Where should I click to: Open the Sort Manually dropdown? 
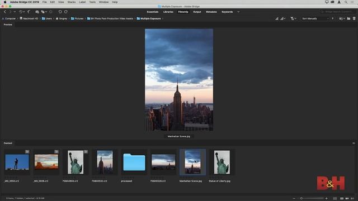315,18
